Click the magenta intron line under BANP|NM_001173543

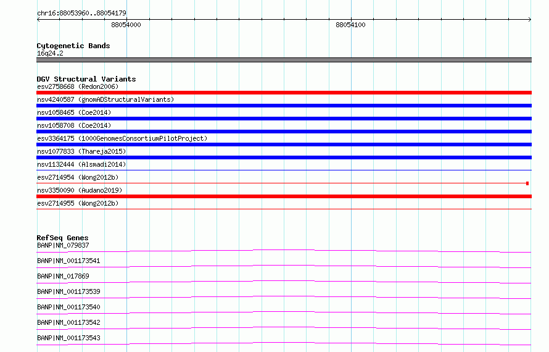click(x=284, y=343)
